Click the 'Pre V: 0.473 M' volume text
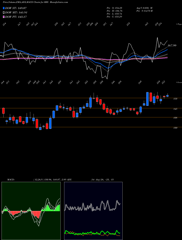Viewport: 182px width, 240px height. click(144, 11)
